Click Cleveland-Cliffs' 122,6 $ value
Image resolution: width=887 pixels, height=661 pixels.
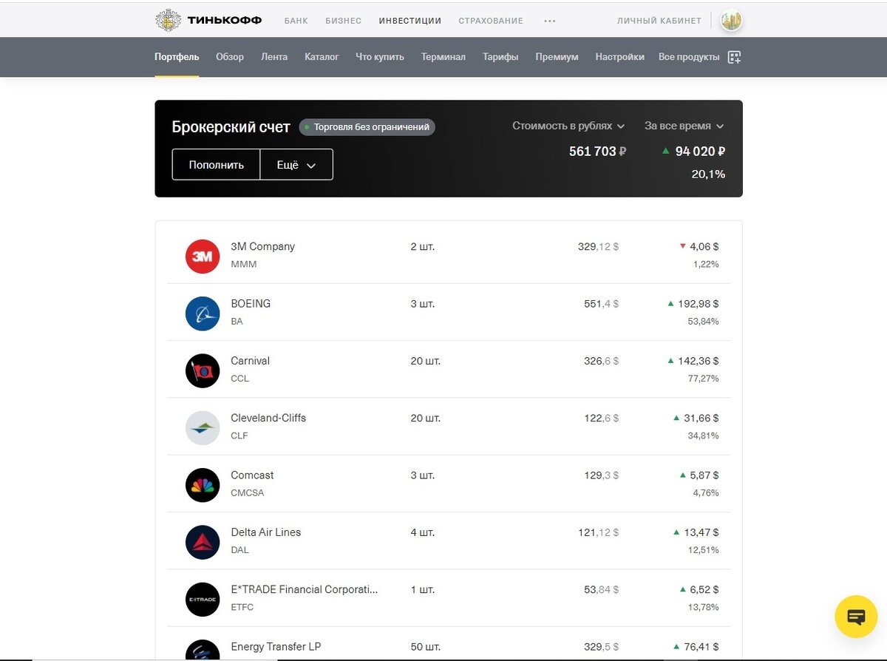click(601, 418)
